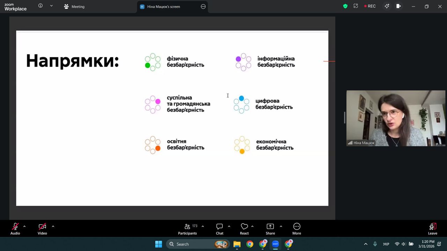Open the Chat panel
This screenshot has width=447, height=251.
tap(219, 229)
